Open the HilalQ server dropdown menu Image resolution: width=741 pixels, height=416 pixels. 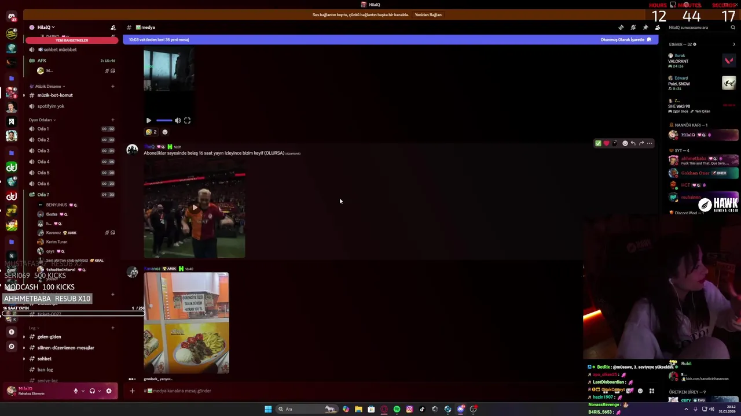(x=46, y=27)
